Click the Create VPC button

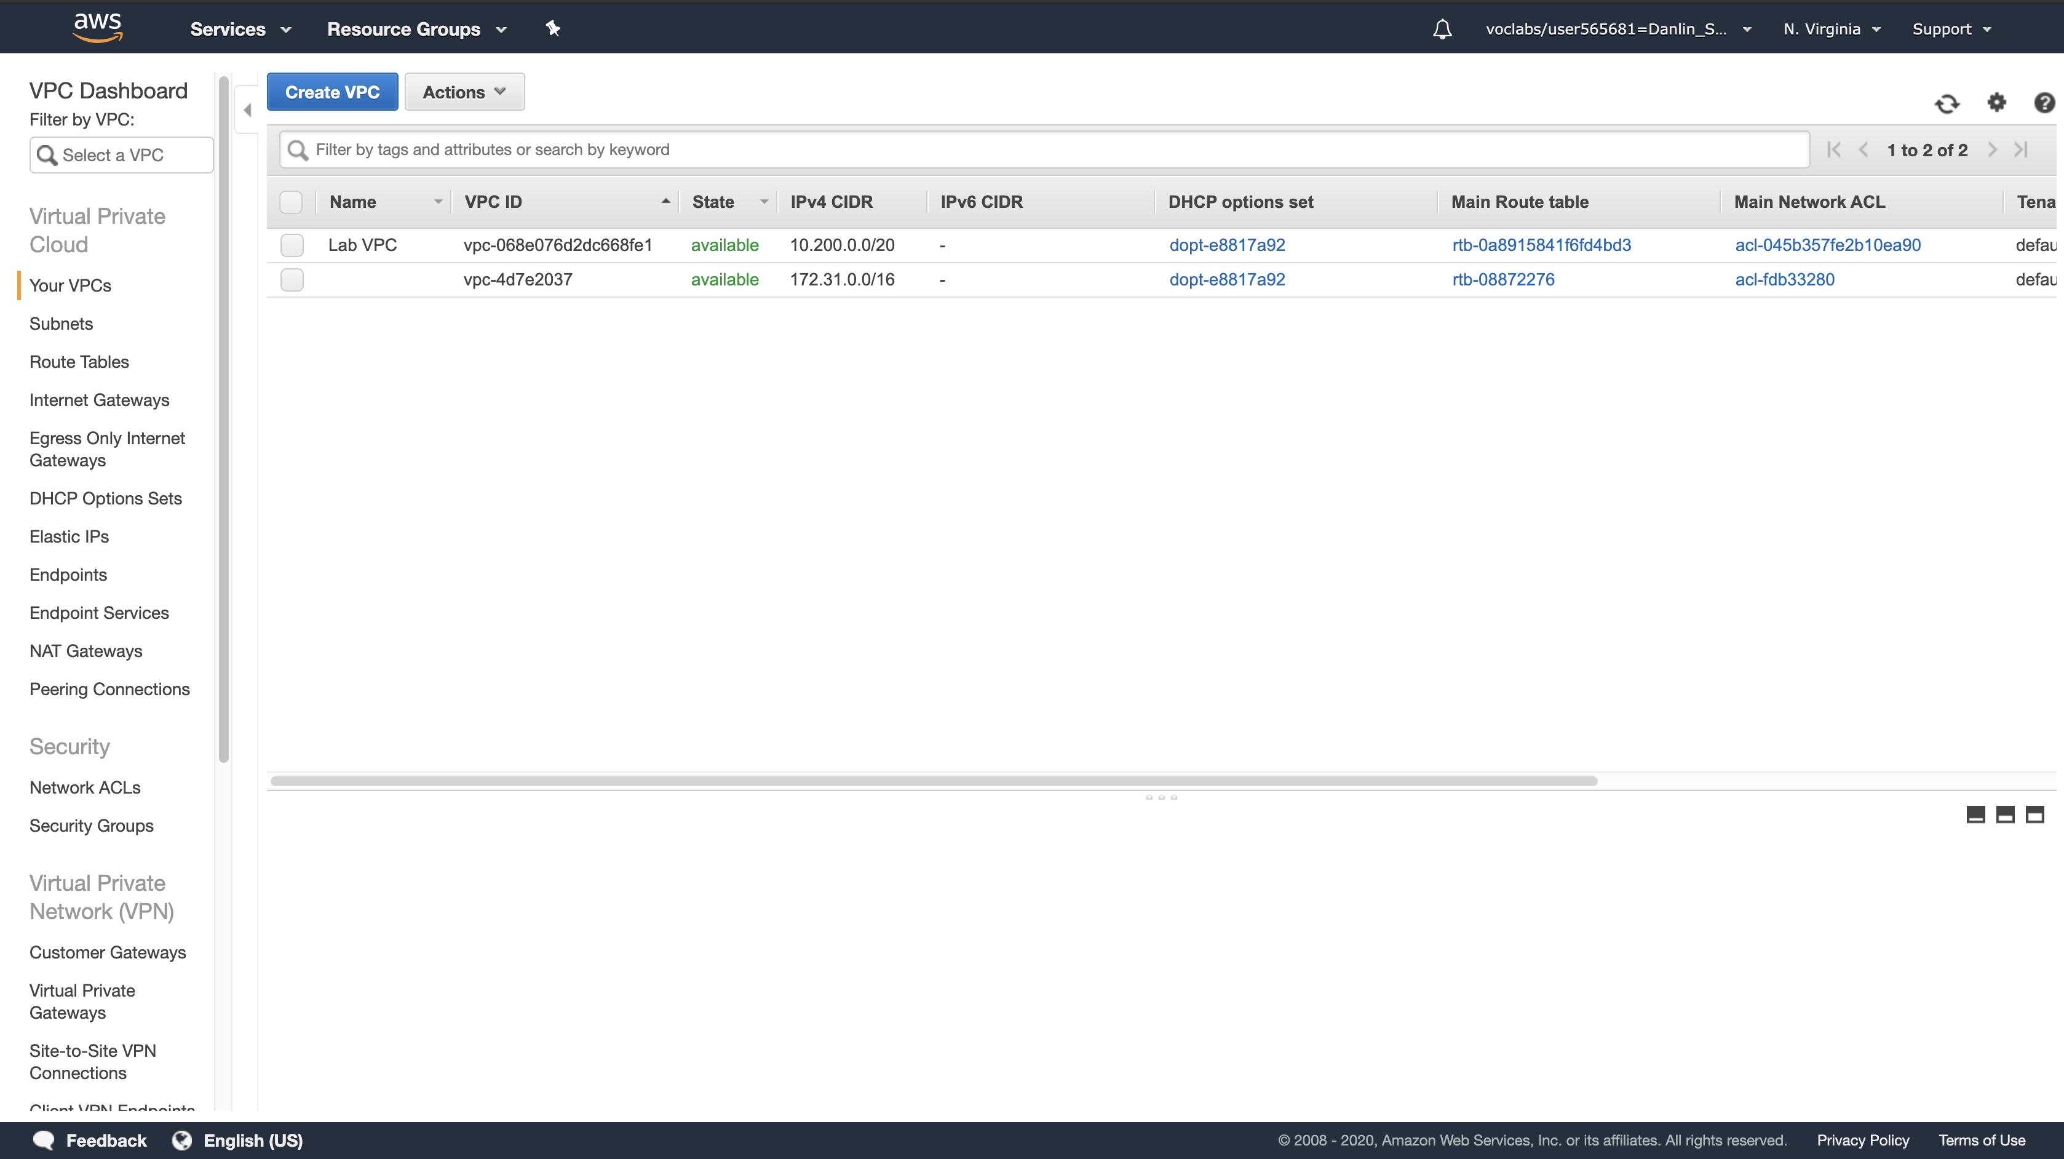click(331, 92)
